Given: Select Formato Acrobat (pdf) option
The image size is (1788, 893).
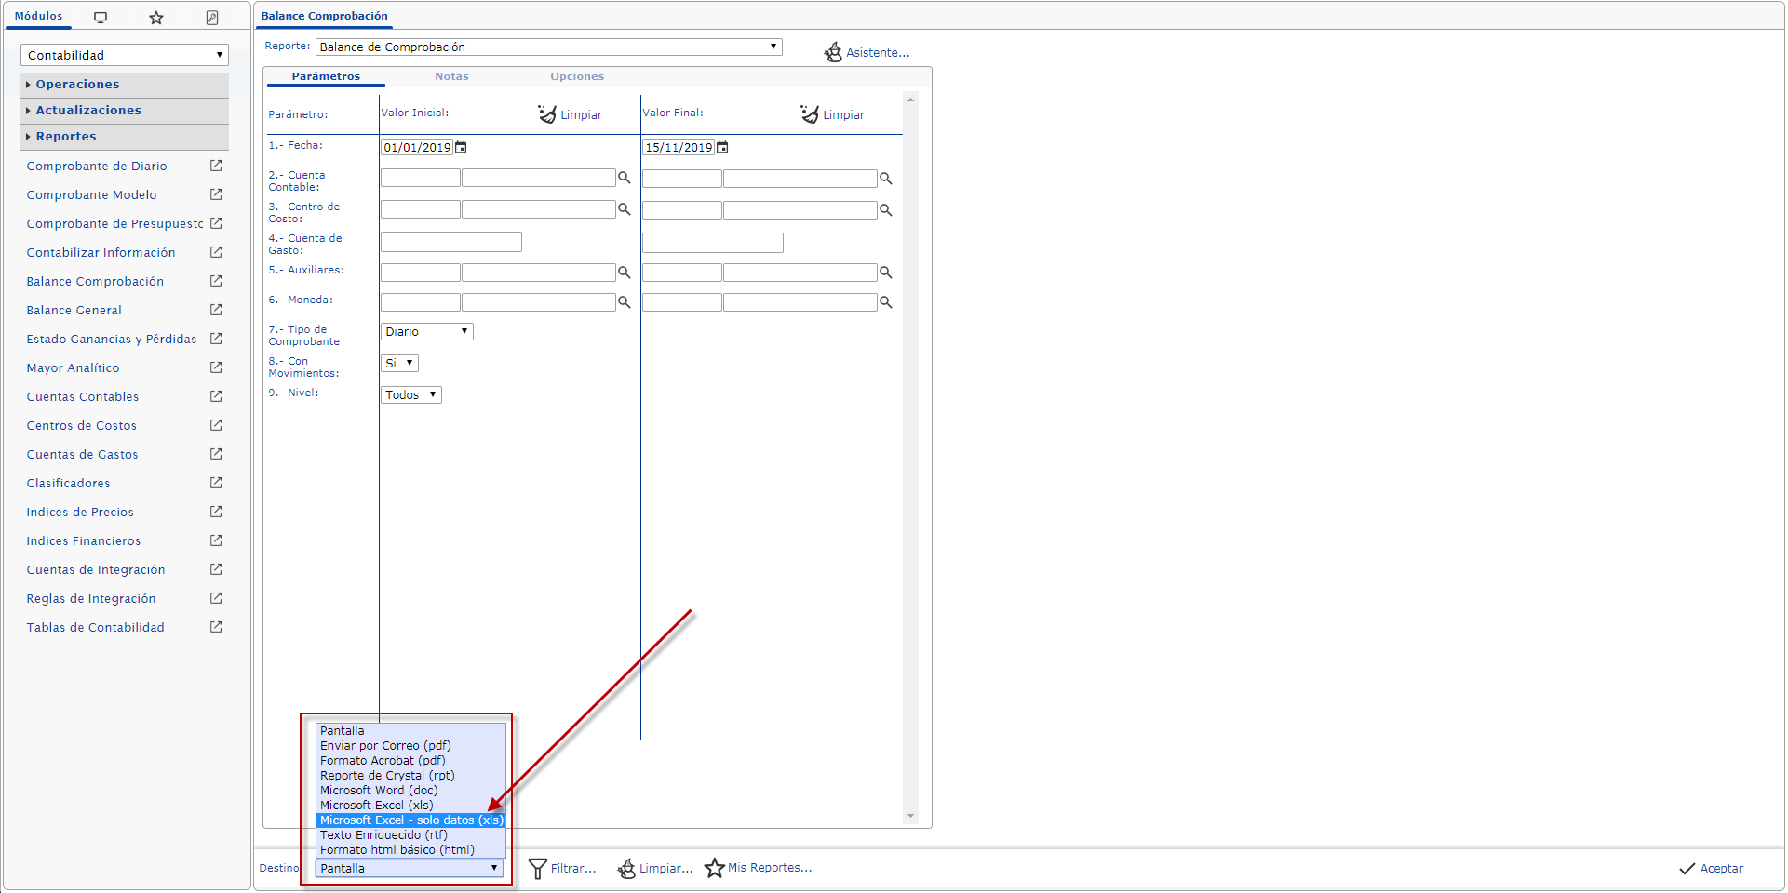Looking at the screenshot, I should [x=411, y=761].
